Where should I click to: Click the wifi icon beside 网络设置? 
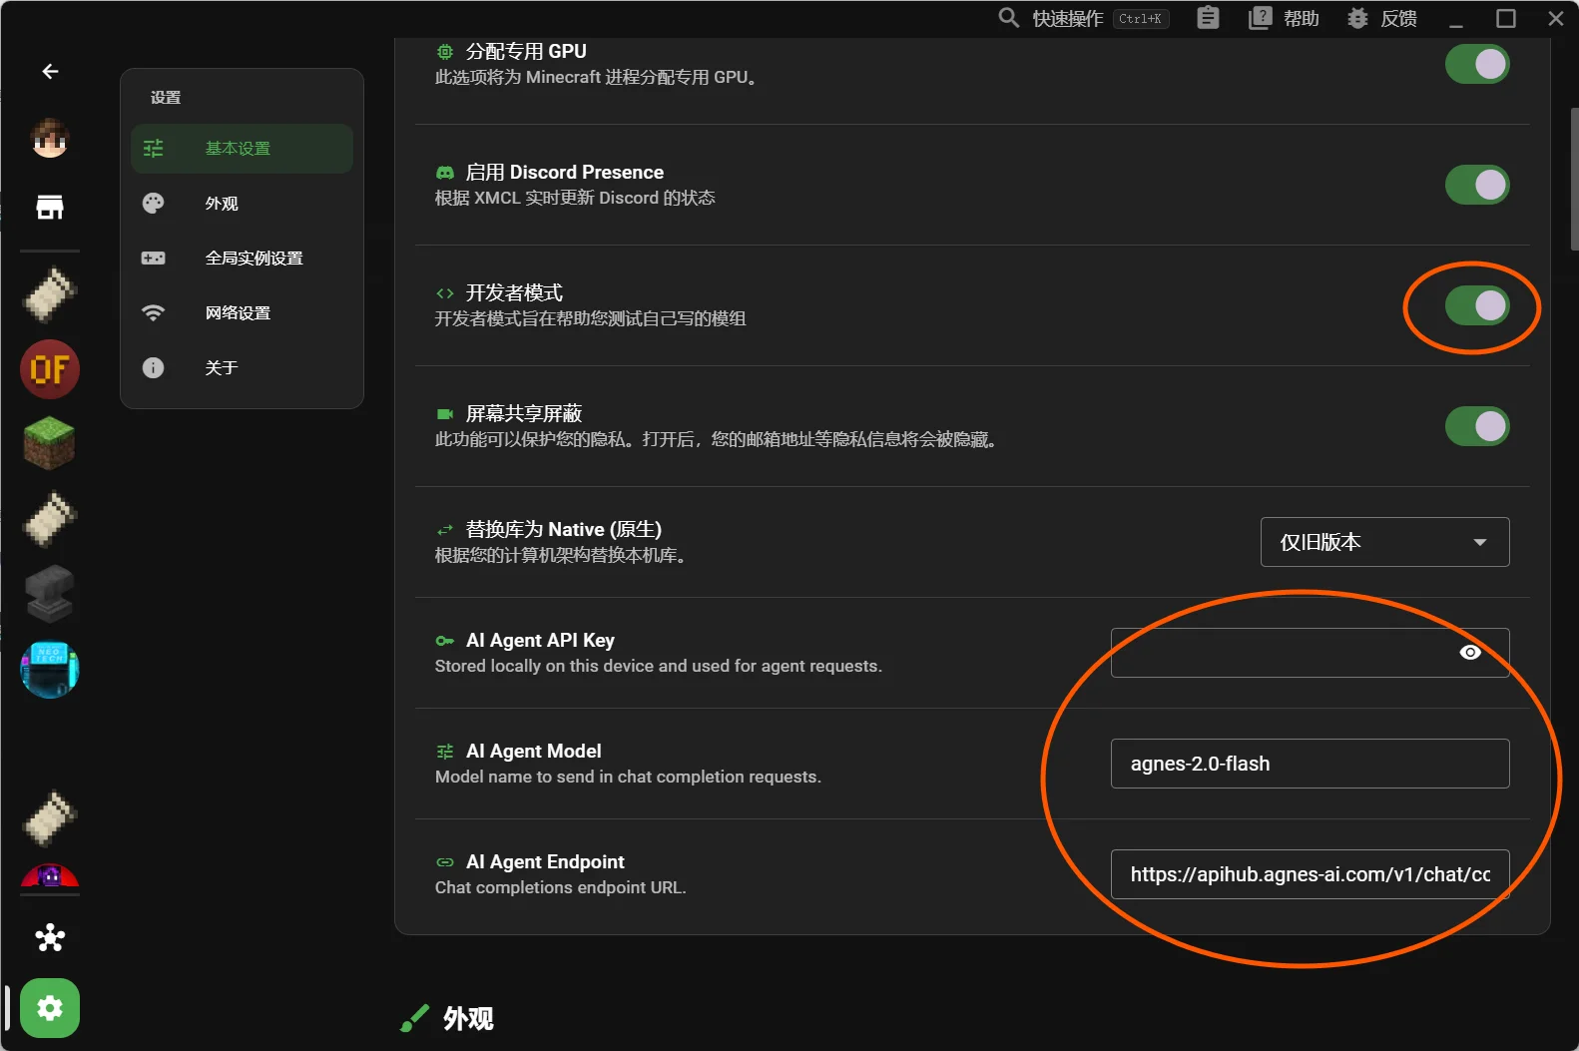point(153,313)
